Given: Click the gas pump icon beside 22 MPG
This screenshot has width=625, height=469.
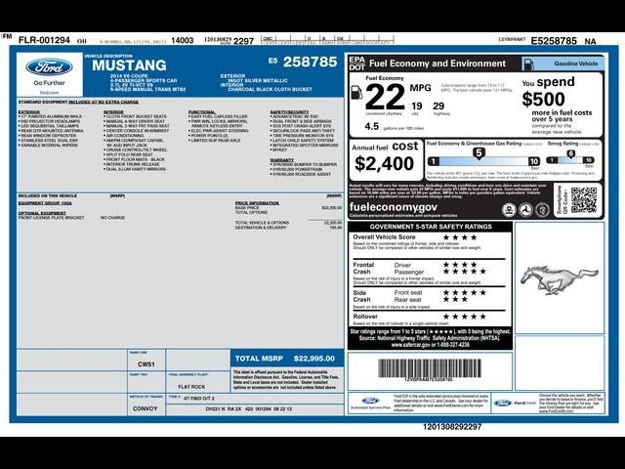Looking at the screenshot, I should point(356,93).
